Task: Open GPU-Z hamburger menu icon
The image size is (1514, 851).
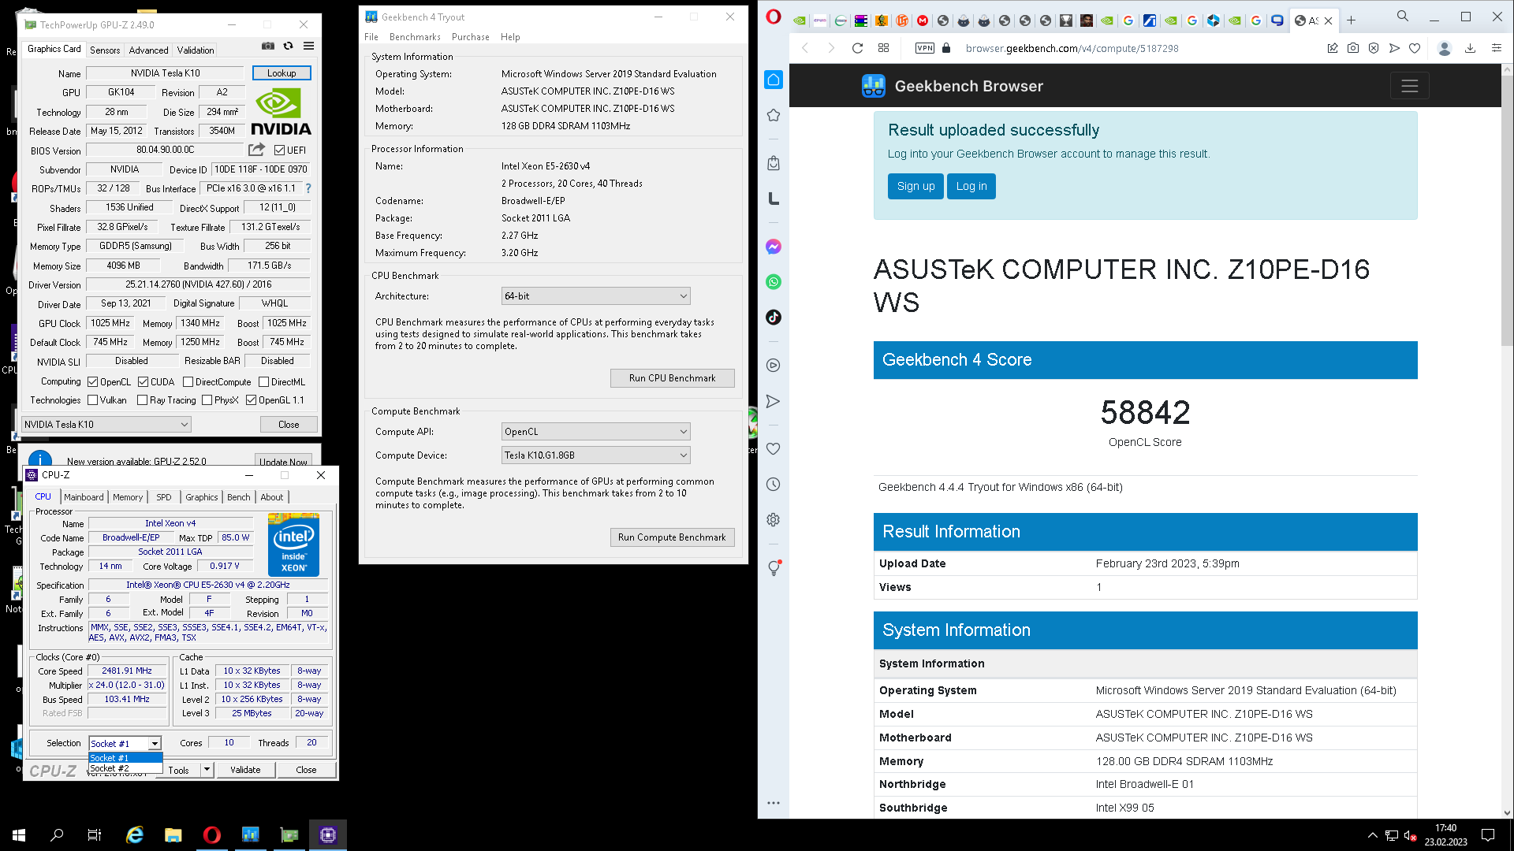Action: point(309,46)
